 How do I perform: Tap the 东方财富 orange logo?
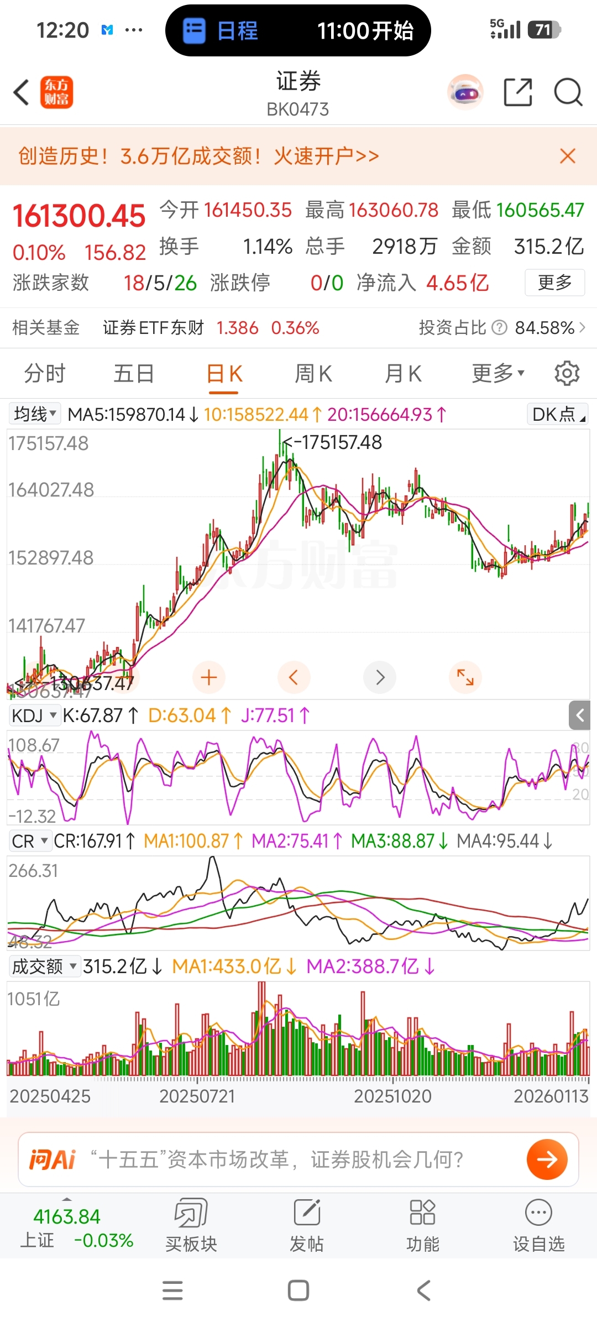pos(56,92)
